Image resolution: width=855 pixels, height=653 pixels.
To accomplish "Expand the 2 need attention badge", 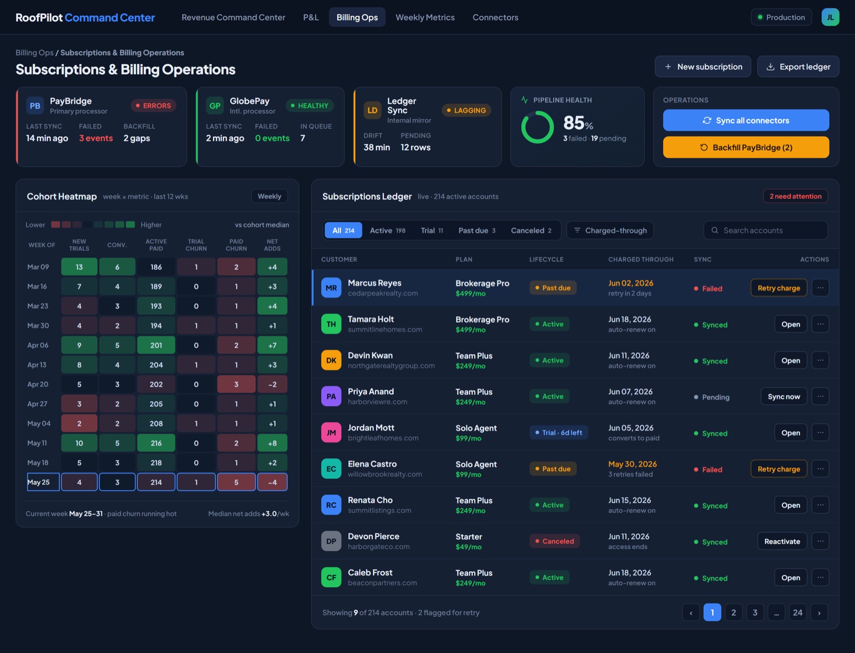I will point(796,196).
